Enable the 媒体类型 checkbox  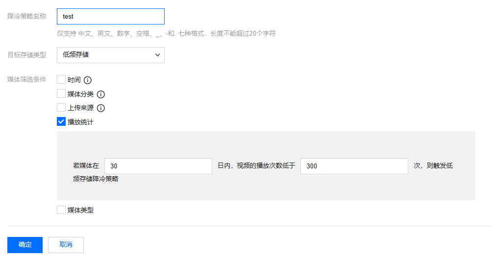(61, 210)
